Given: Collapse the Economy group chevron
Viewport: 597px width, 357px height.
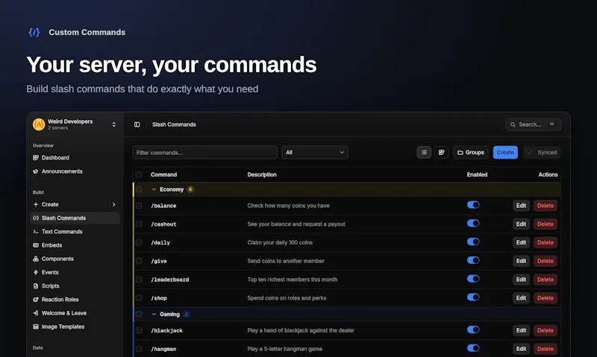Looking at the screenshot, I should coord(154,189).
